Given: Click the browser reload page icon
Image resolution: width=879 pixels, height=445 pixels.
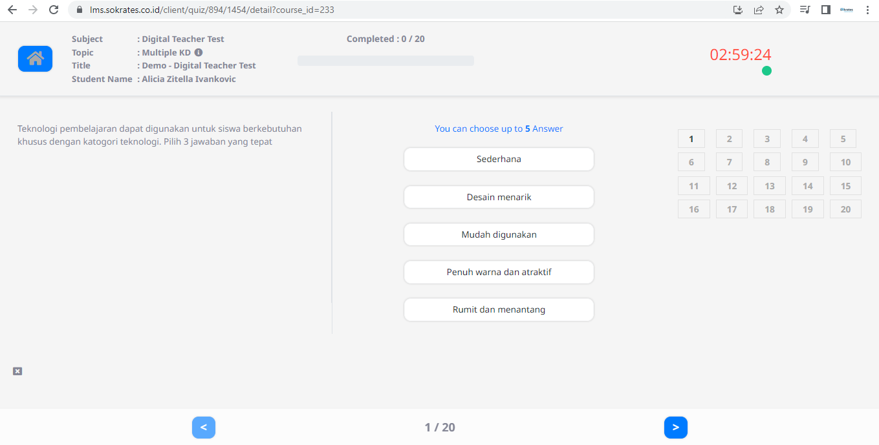Looking at the screenshot, I should pos(54,10).
